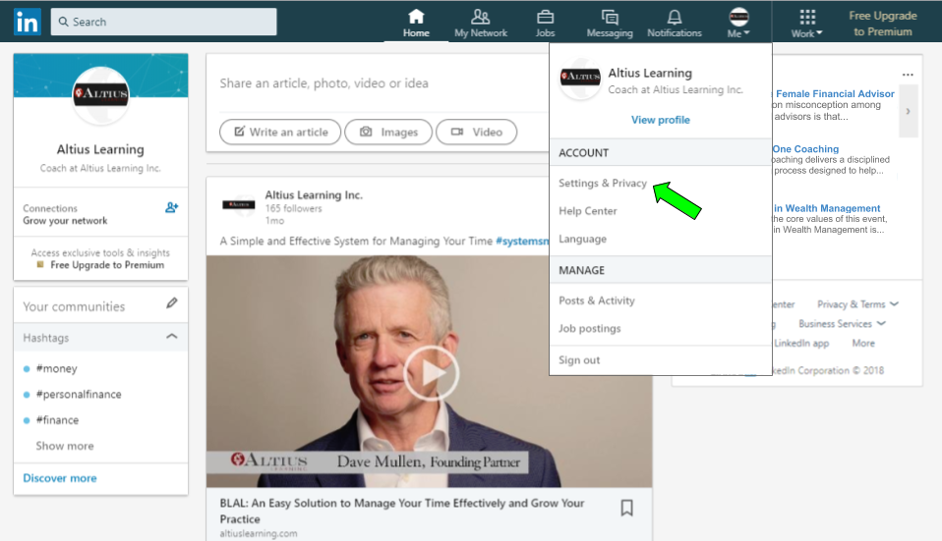Bookmark the BLAL article post

click(x=626, y=508)
